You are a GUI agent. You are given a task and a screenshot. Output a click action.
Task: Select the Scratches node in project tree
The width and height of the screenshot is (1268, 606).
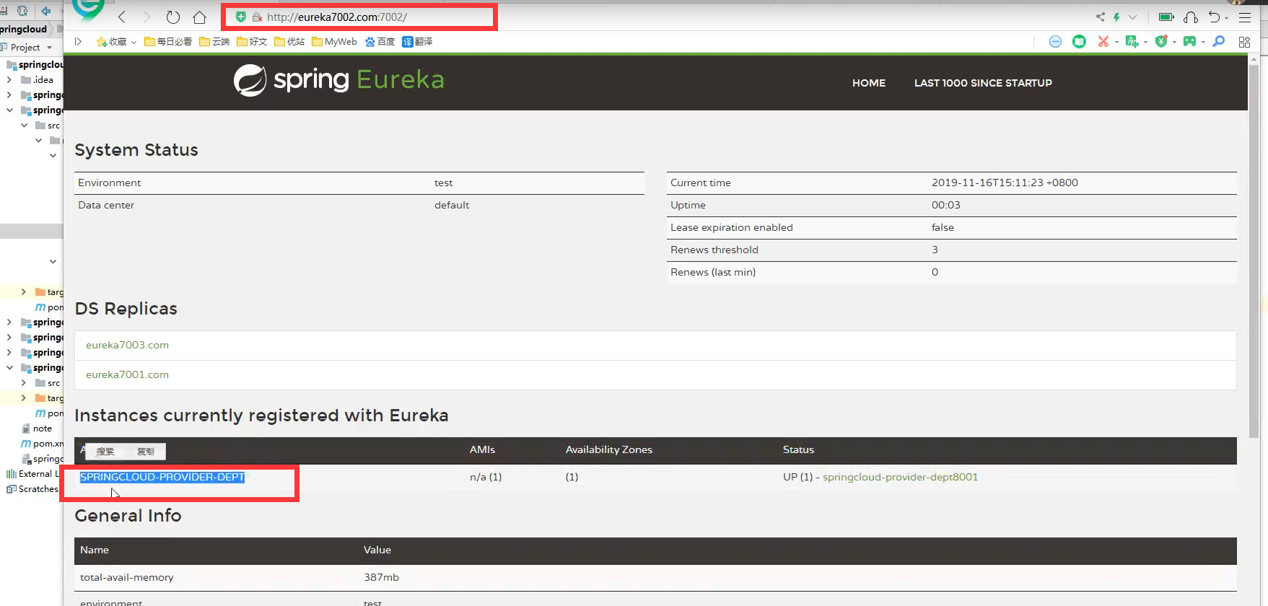coord(32,489)
